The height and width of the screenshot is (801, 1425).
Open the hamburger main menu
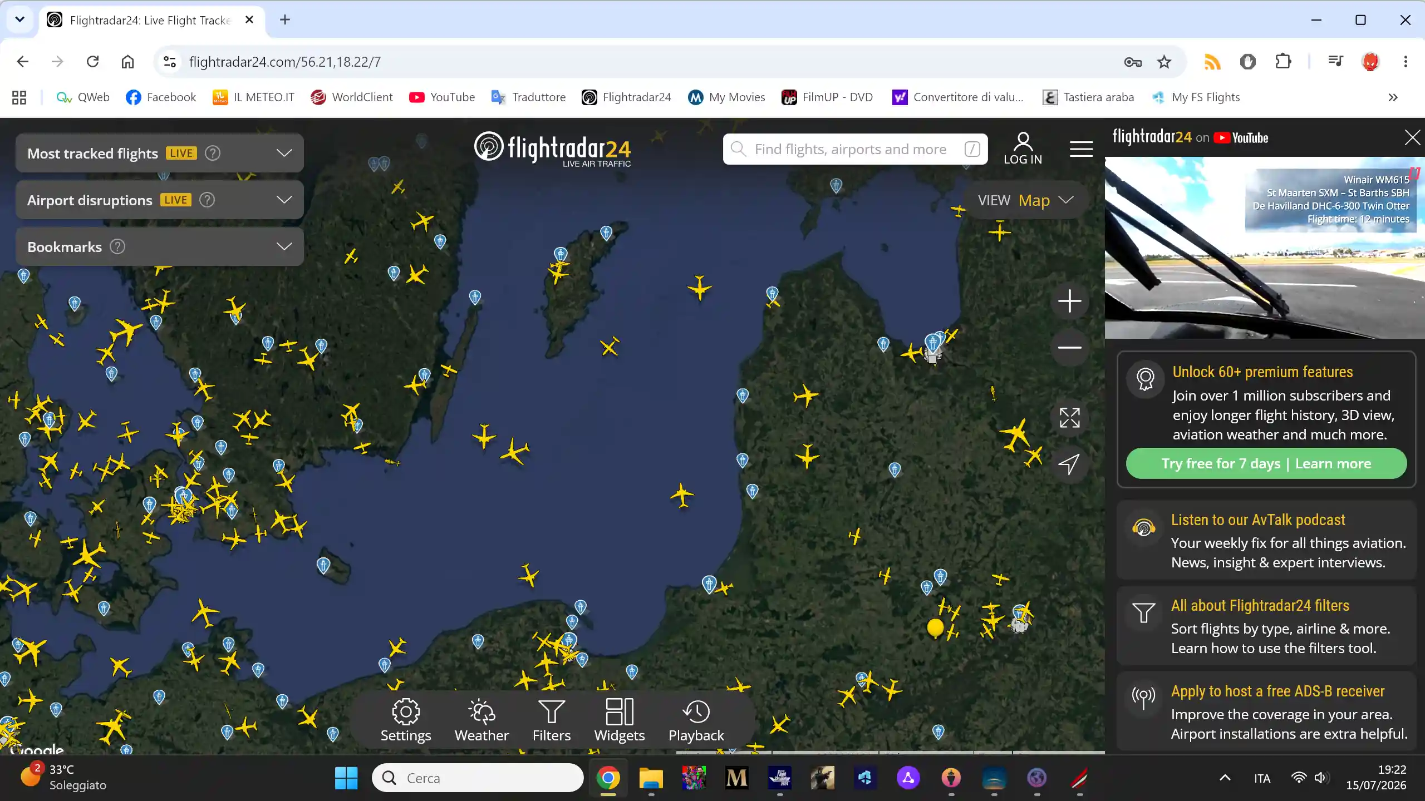(1081, 149)
